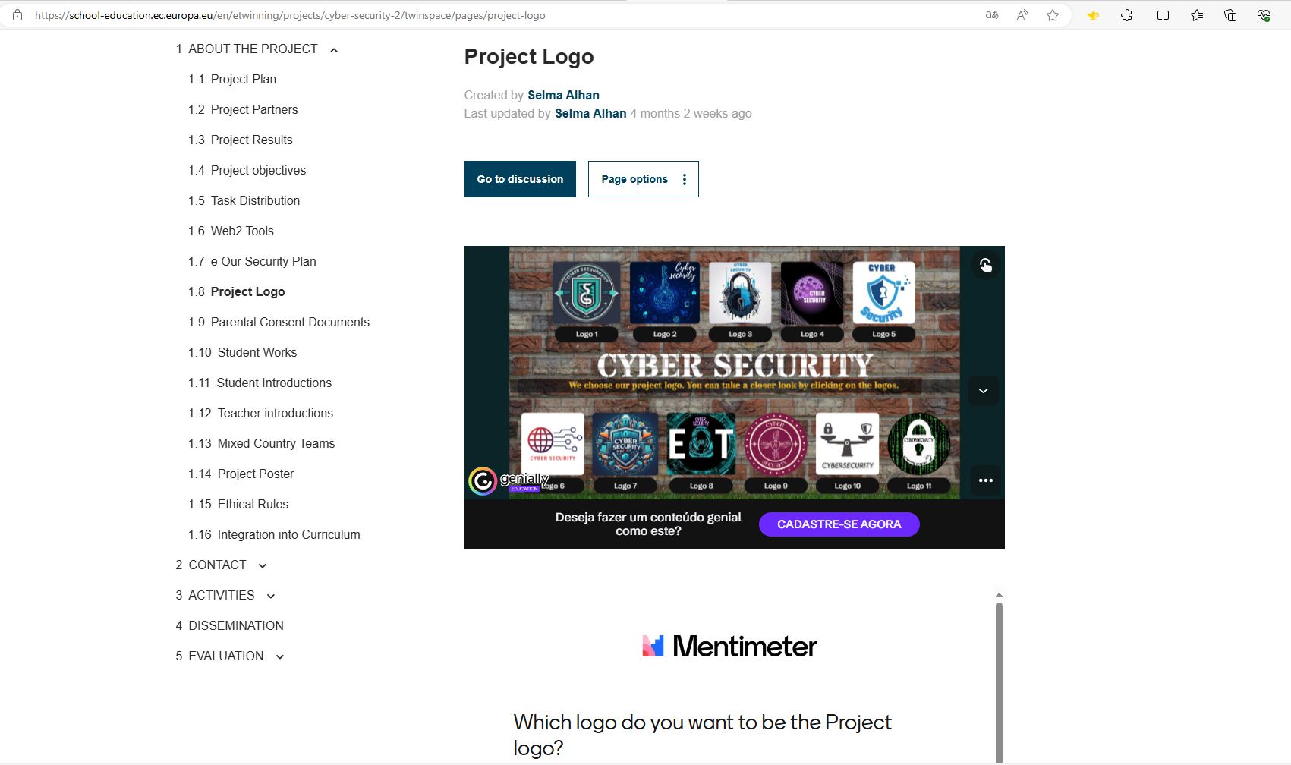The height and width of the screenshot is (765, 1291).
Task: Expand the ACTIVITIES section
Action: pos(271,596)
